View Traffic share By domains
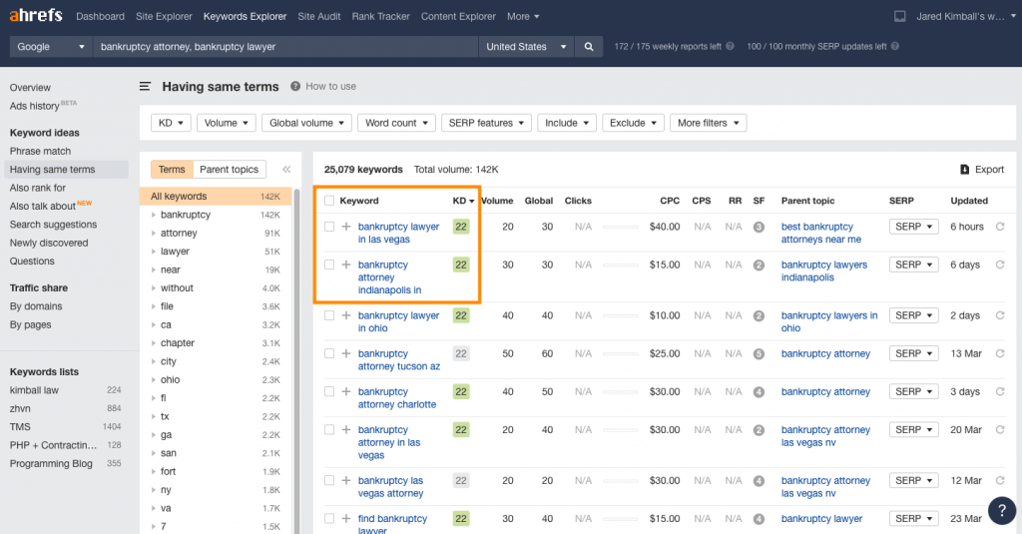Screen dimensions: 1022x534 click(36, 306)
